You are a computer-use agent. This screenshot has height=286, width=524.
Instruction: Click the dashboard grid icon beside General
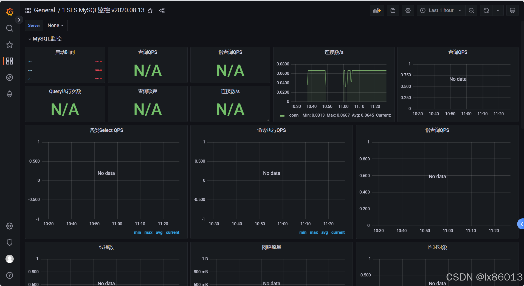tap(28, 10)
